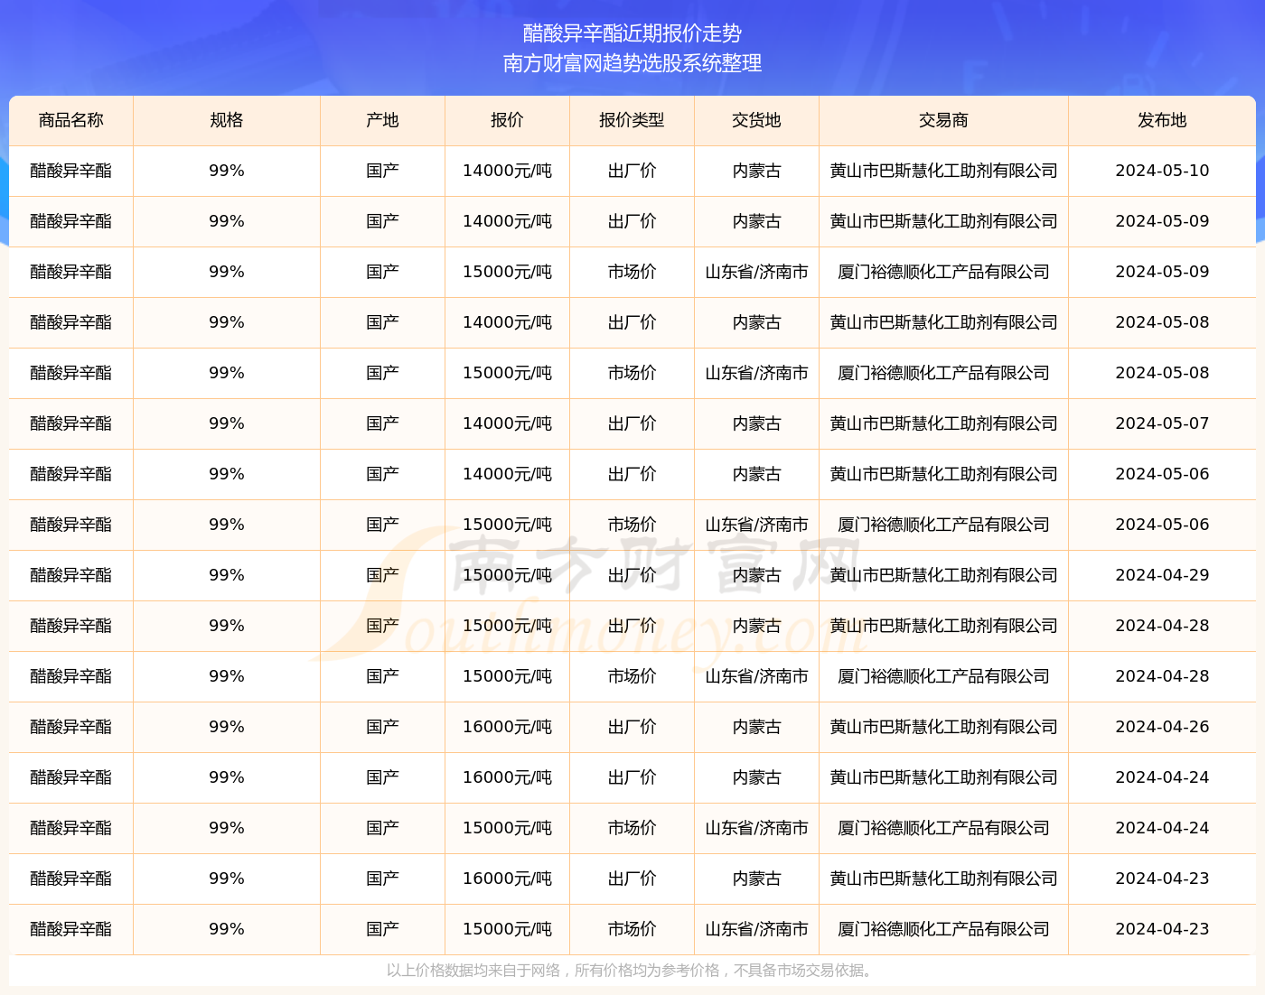Click 99% in the 2024-05-07 row

click(x=227, y=423)
